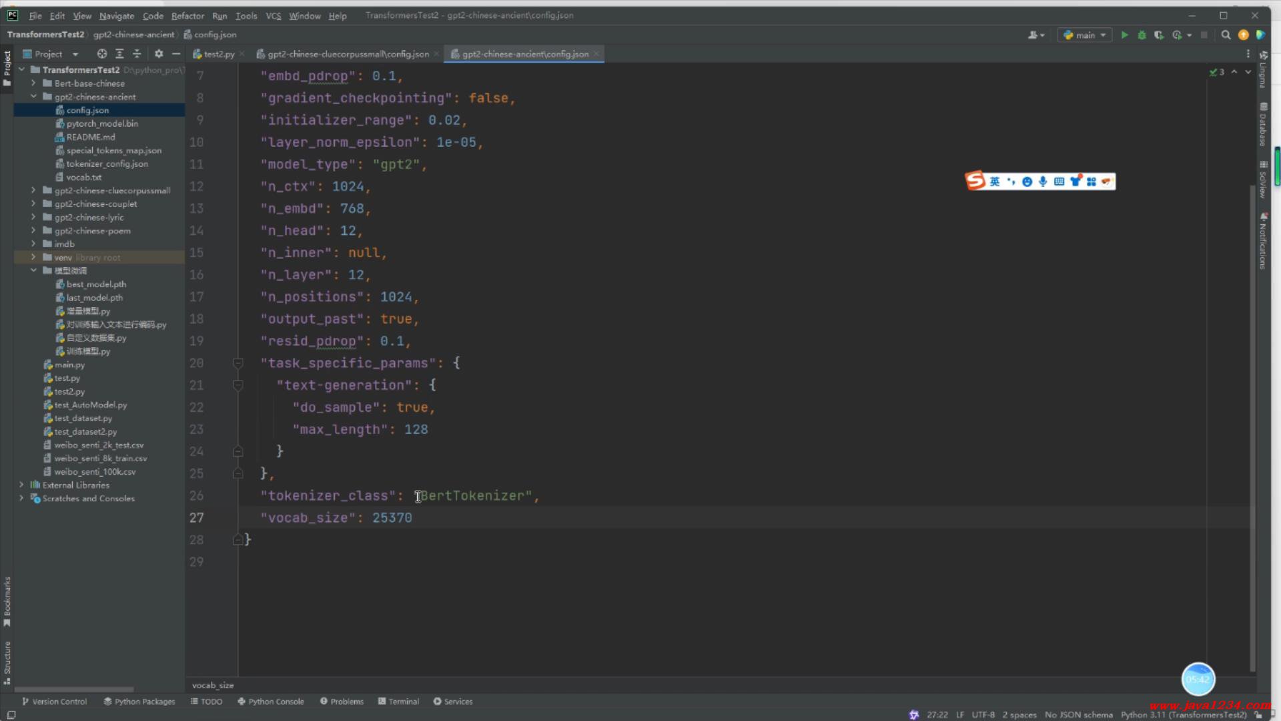Collapse gpt2-chinese-ancient folder

33,97
